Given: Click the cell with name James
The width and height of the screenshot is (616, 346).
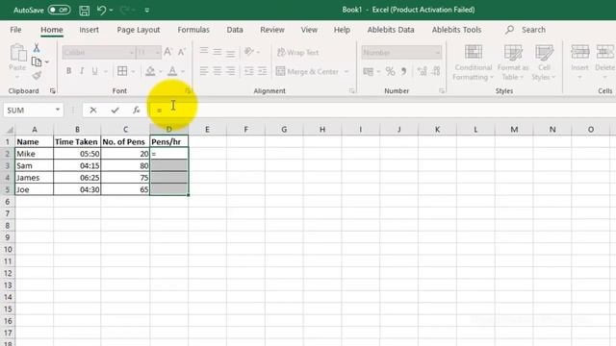Looking at the screenshot, I should (x=35, y=178).
